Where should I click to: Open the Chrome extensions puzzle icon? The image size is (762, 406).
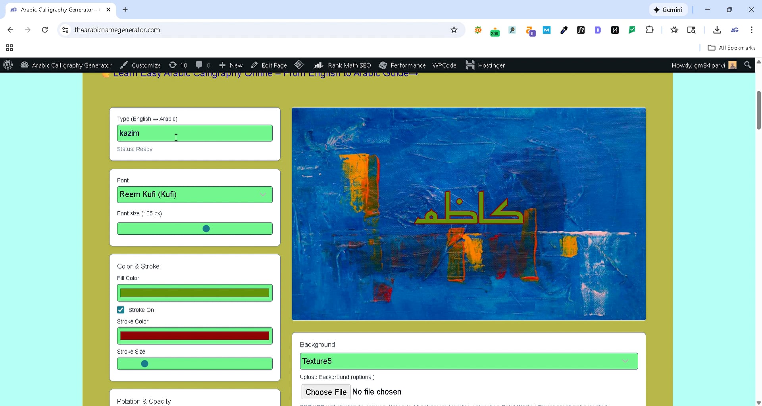pos(650,30)
